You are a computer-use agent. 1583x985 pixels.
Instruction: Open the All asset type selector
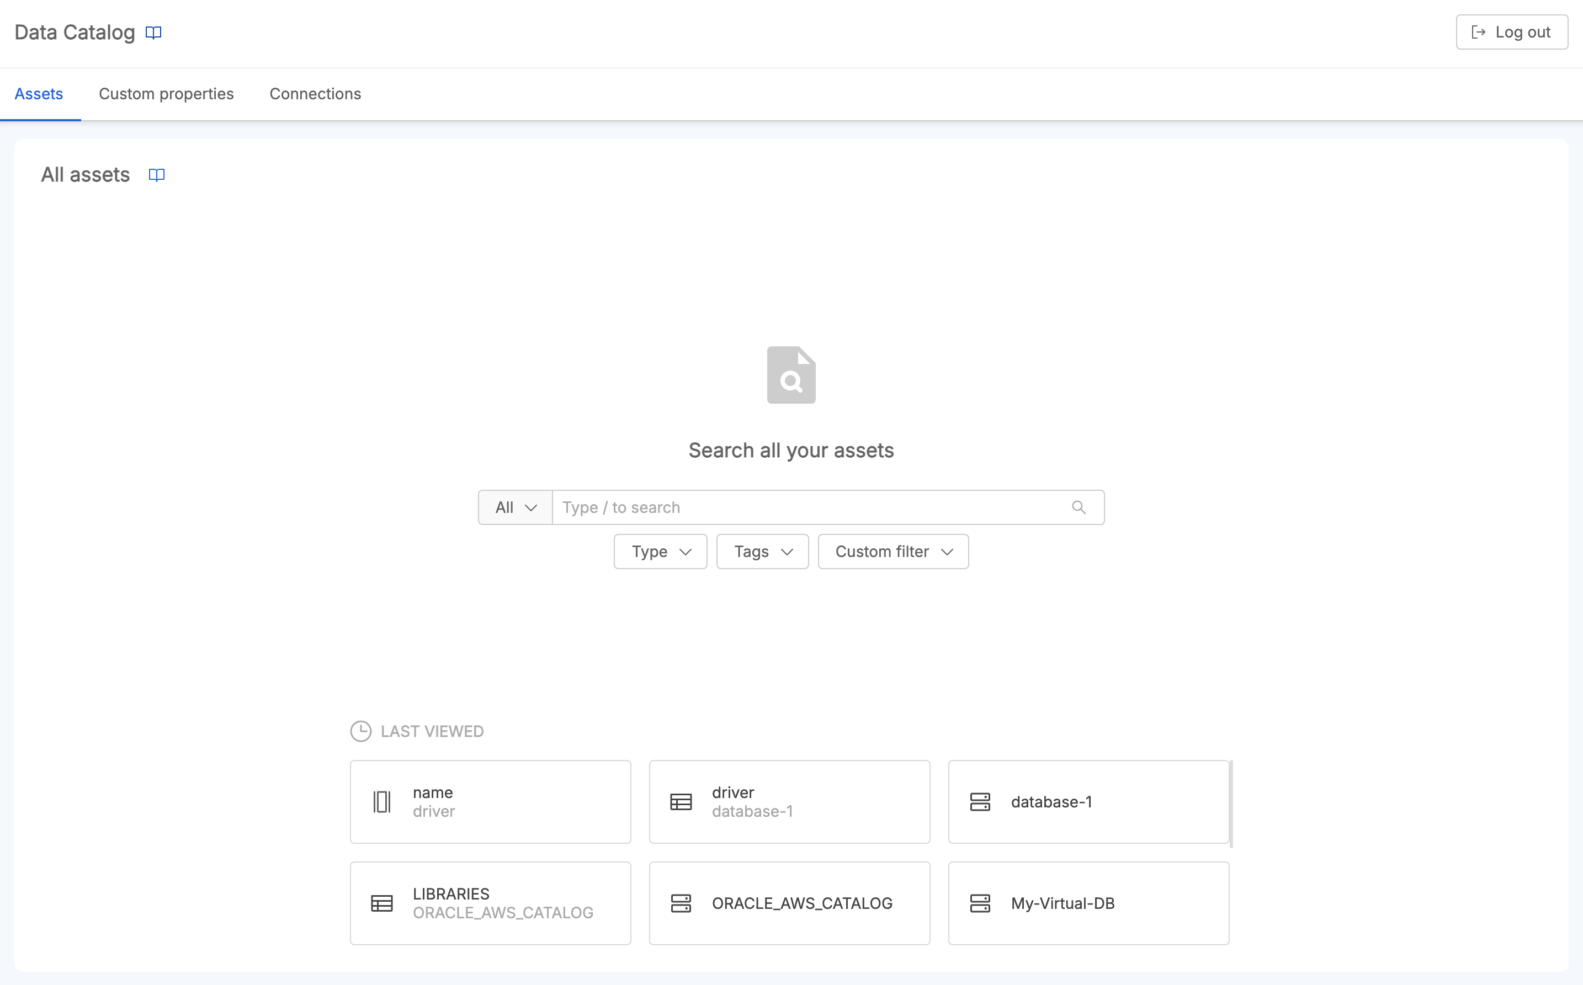514,506
